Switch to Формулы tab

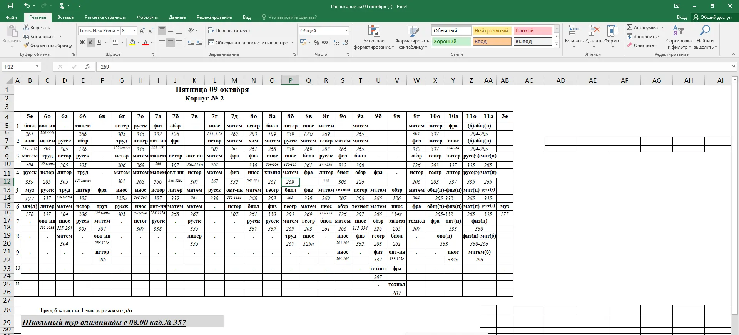pyautogui.click(x=147, y=17)
